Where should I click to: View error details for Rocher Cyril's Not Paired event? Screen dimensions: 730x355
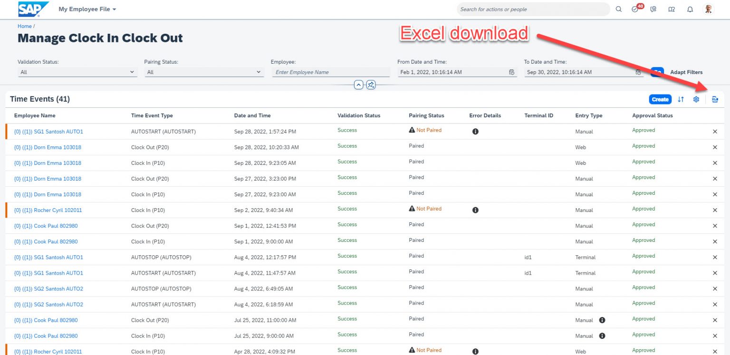tap(475, 210)
